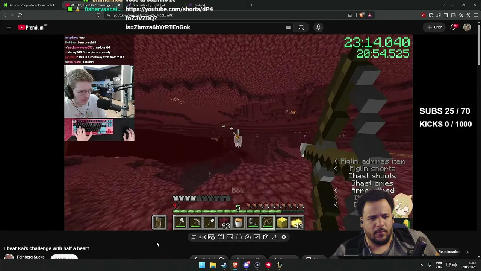Bookmark this page
The width and height of the screenshot is (481, 271).
pyautogui.click(x=98, y=15)
